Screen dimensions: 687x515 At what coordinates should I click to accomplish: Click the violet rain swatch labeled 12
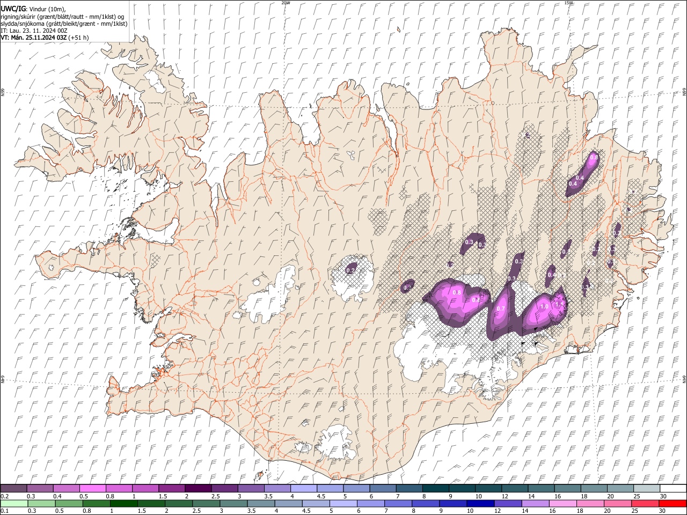coord(508,504)
